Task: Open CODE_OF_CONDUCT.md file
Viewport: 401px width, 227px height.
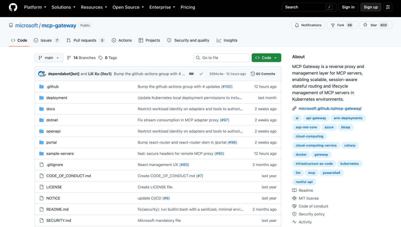Action: pyautogui.click(x=68, y=176)
